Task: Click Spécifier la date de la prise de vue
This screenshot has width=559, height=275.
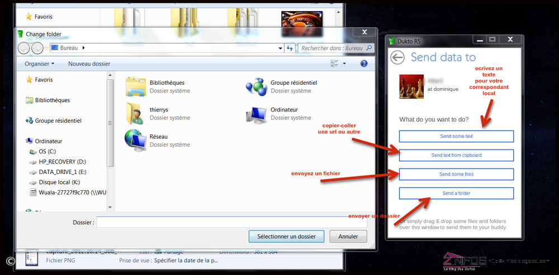Action: coord(186,260)
